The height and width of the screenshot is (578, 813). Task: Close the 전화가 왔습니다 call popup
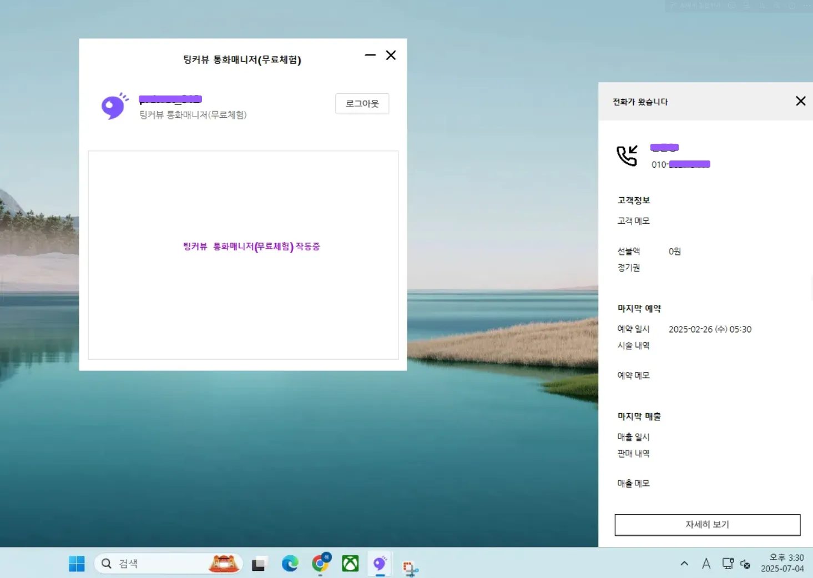tap(800, 101)
